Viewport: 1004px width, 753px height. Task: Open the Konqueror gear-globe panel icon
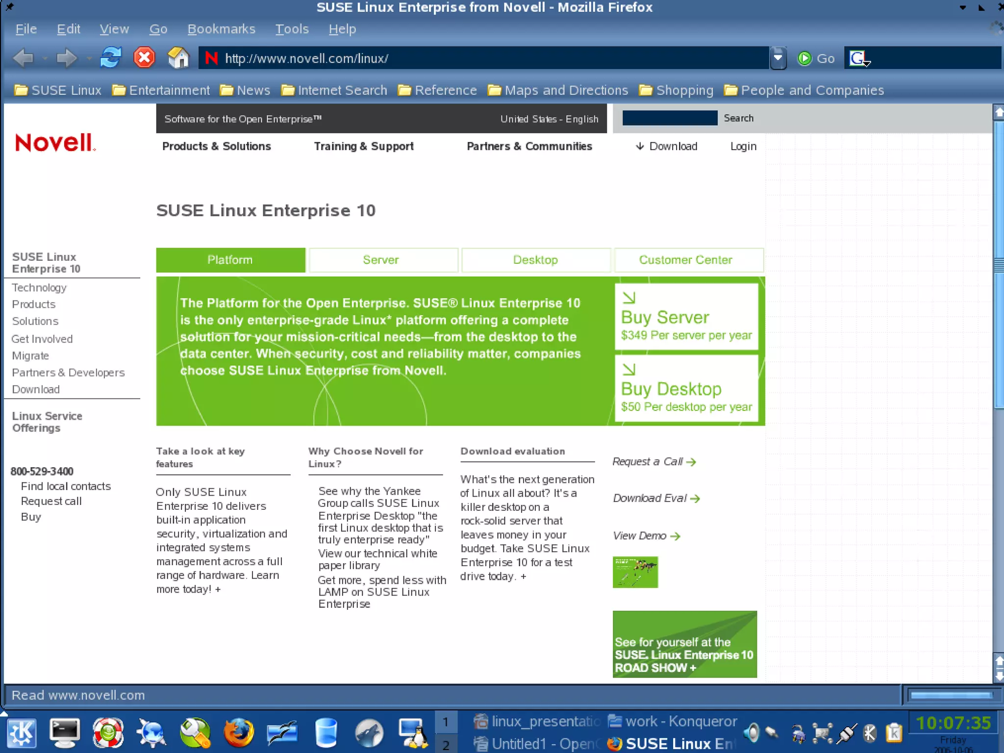[151, 732]
